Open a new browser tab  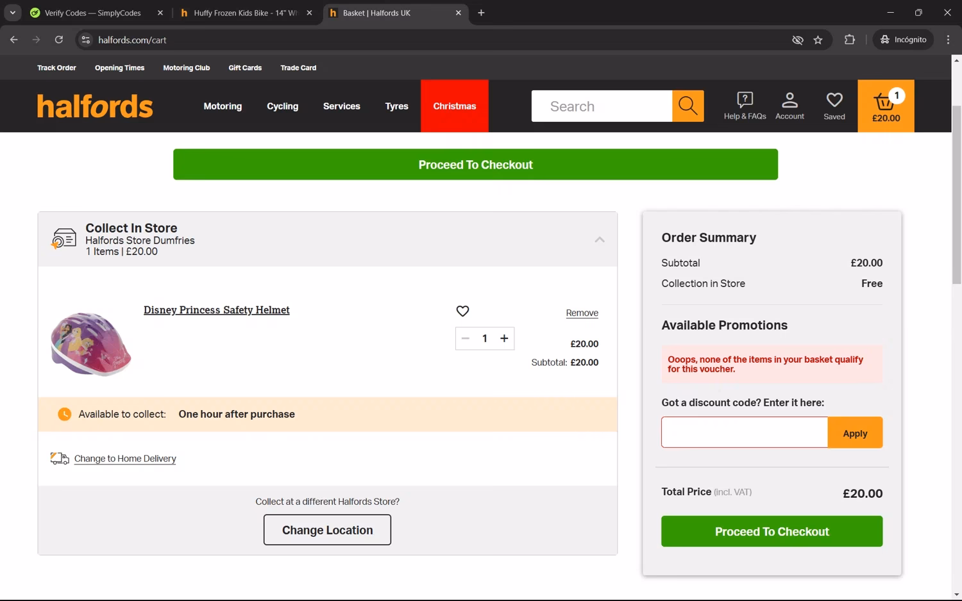click(481, 13)
